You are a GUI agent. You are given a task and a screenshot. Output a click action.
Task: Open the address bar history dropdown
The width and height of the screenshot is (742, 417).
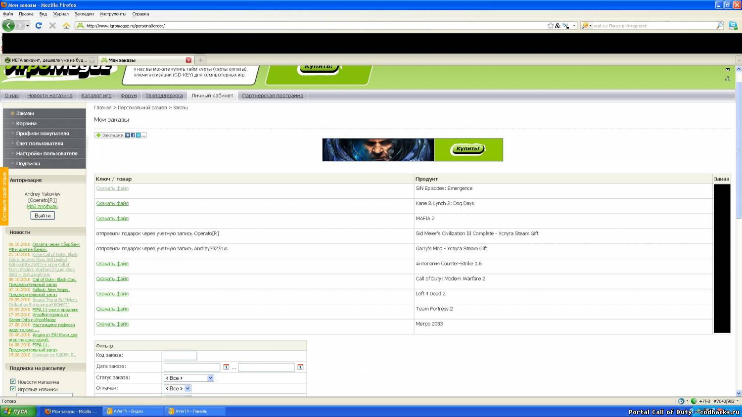point(574,25)
